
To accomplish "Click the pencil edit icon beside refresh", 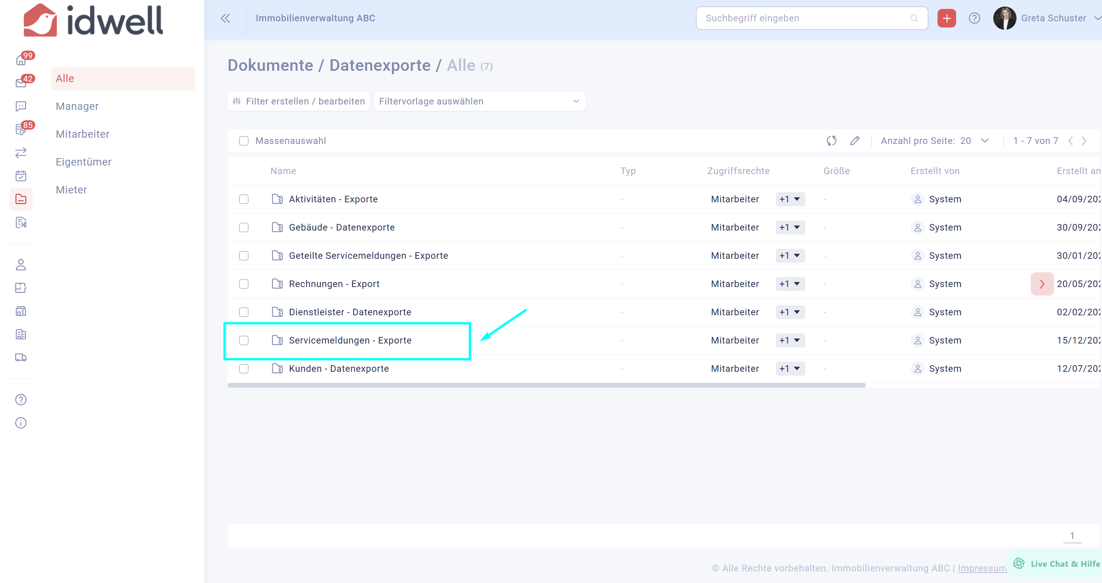I will tap(855, 141).
